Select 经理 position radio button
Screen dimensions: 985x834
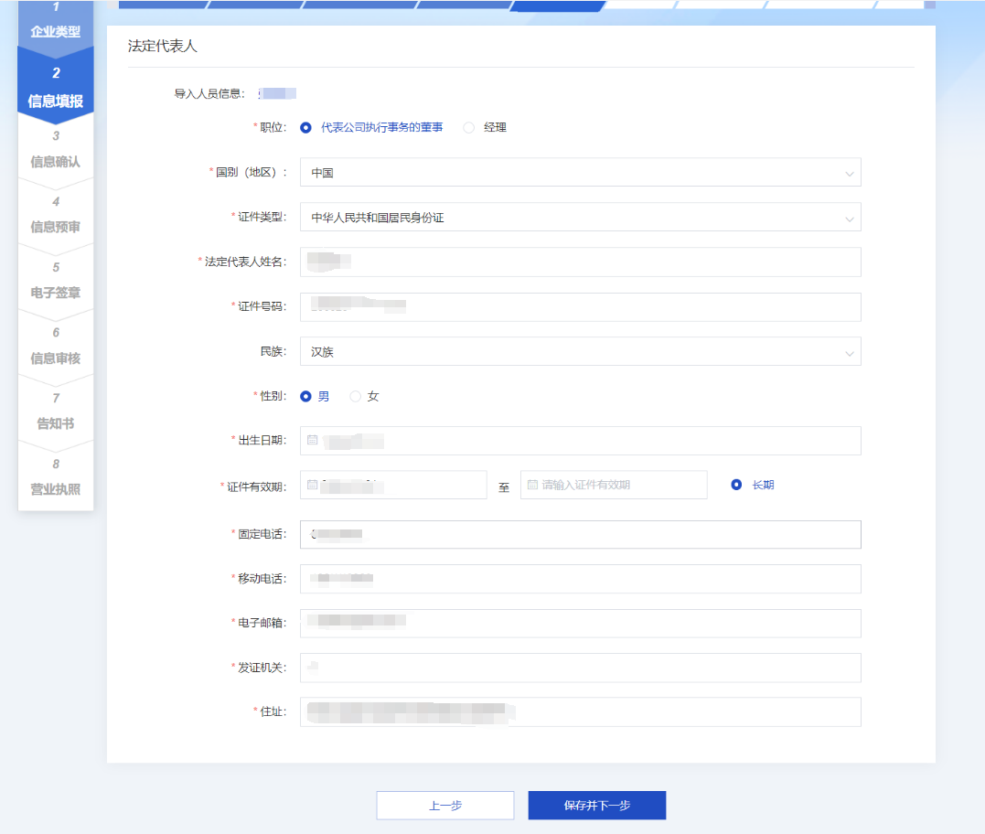(469, 128)
